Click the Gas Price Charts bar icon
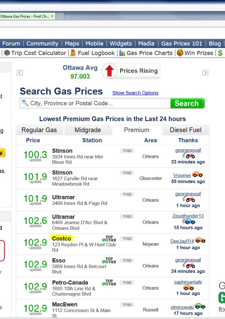 [122, 53]
